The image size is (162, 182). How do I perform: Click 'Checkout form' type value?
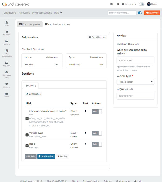tap(96, 57)
